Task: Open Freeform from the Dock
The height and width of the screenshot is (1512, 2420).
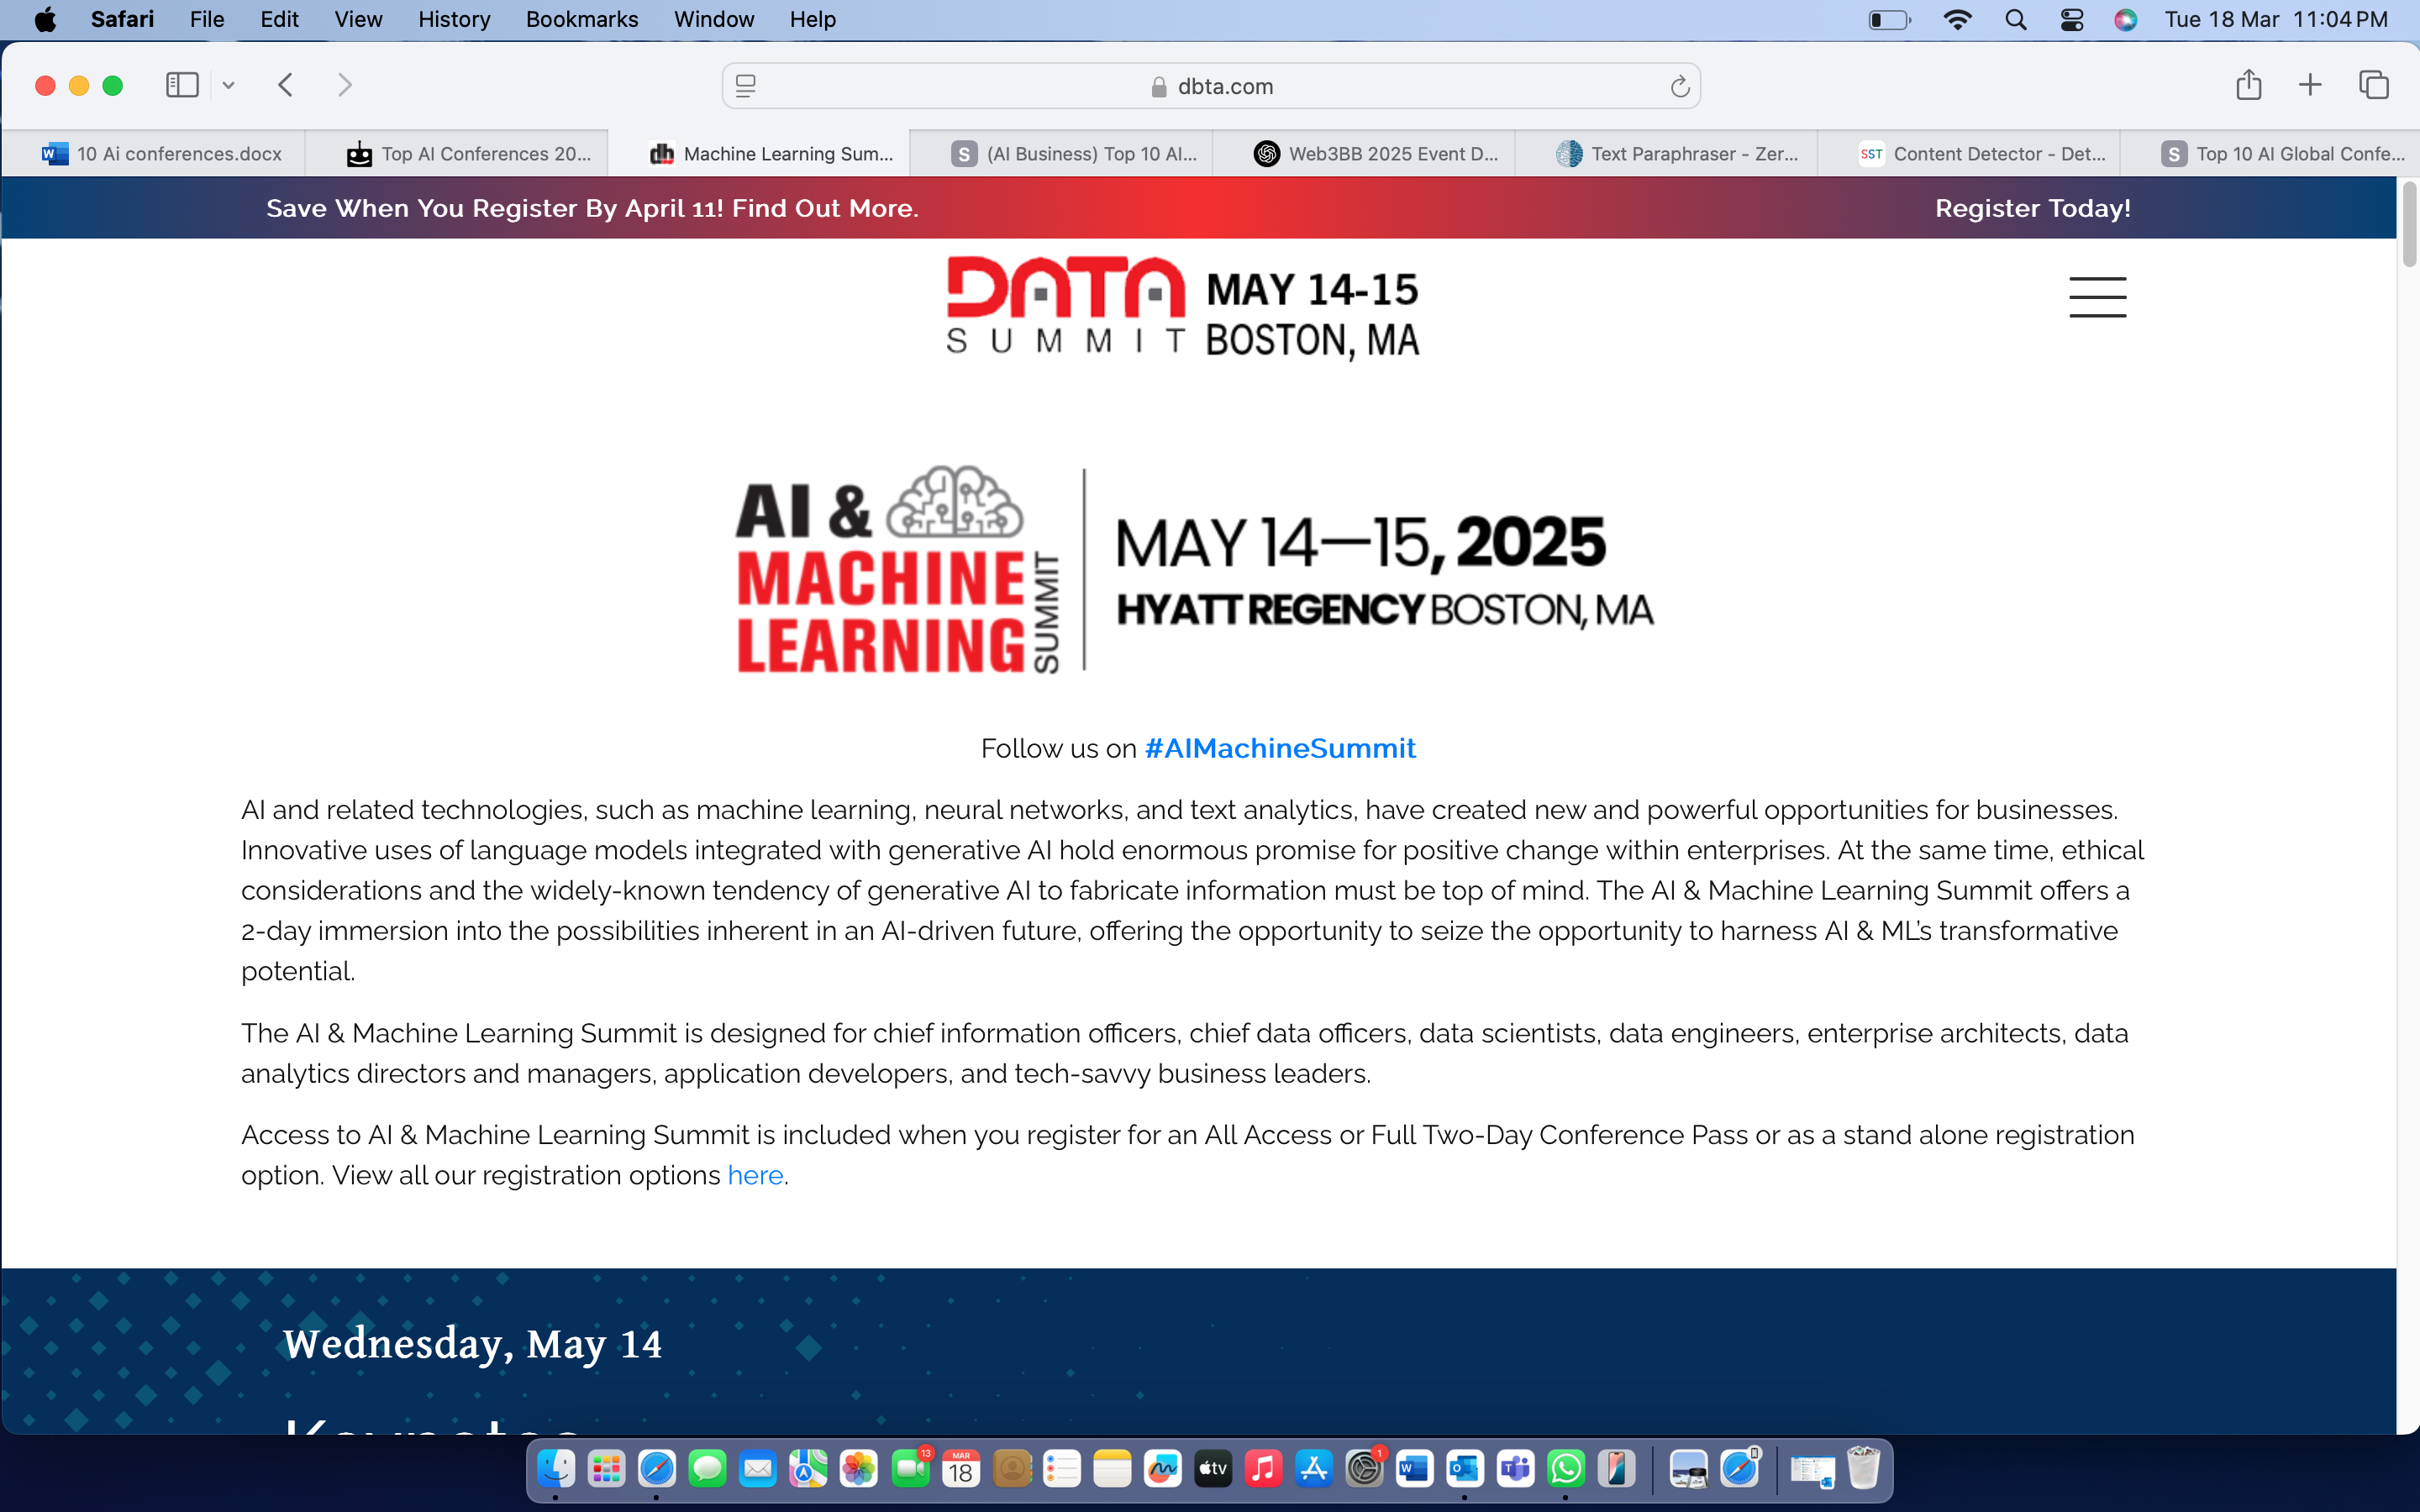Action: 1162,1469
